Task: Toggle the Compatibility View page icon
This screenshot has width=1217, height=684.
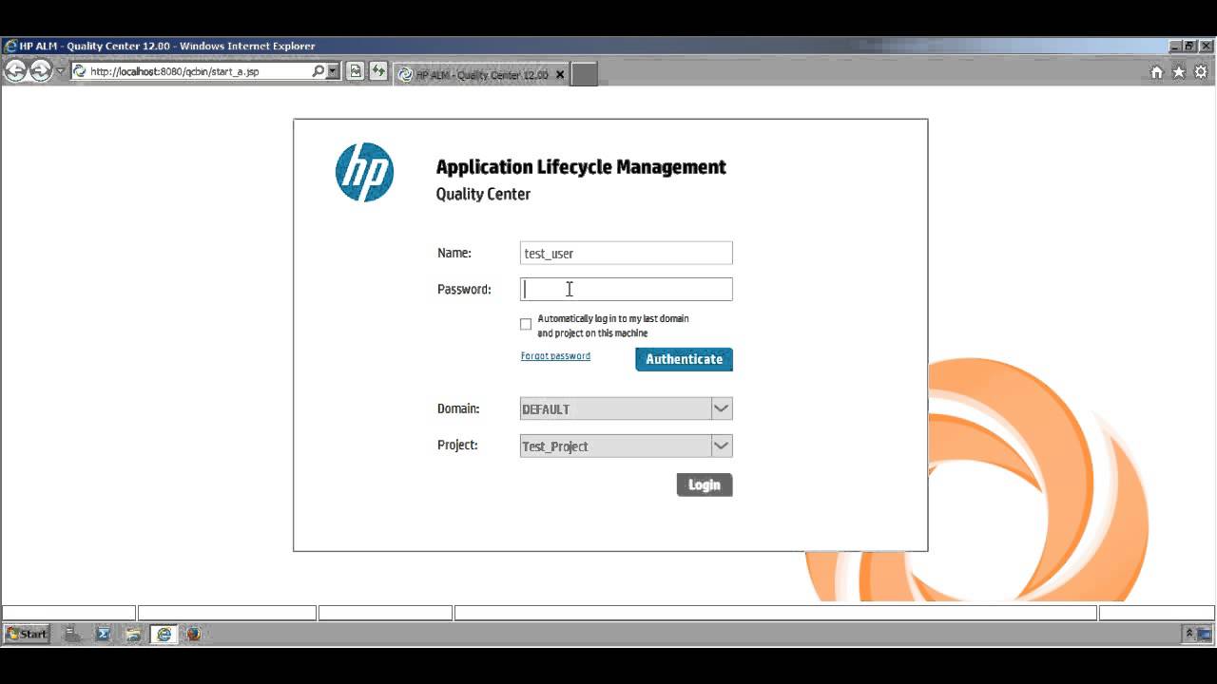Action: tap(356, 71)
